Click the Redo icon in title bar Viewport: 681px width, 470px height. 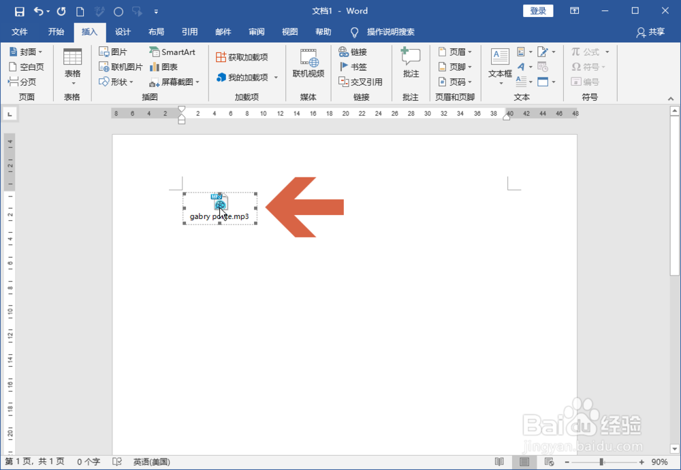pyautogui.click(x=61, y=12)
